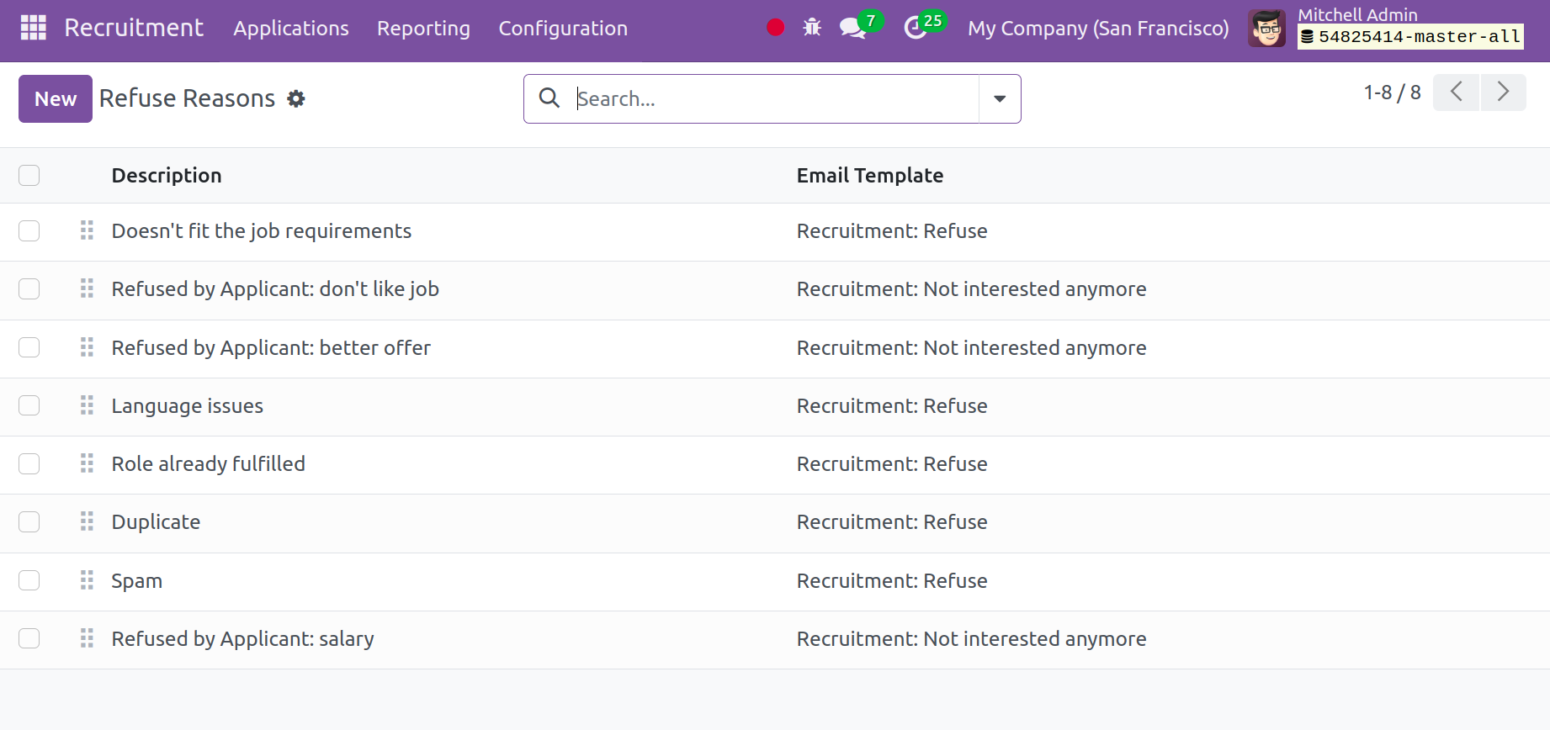1550x730 pixels.
Task: Expand the search options dropdown arrow
Action: click(x=1000, y=98)
